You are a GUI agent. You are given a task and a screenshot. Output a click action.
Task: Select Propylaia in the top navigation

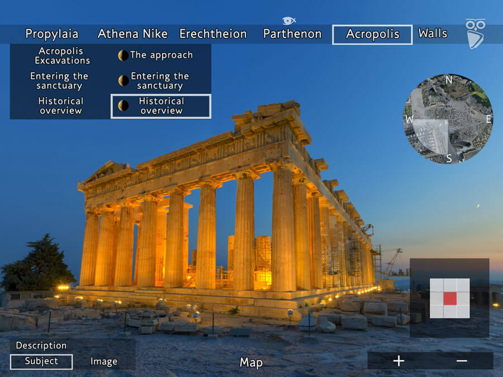pos(53,34)
